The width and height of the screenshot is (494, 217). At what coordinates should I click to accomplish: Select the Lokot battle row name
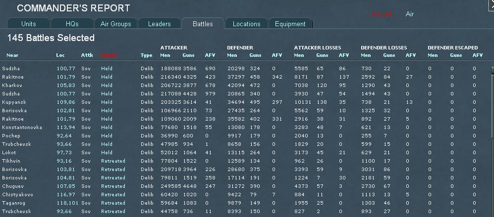click(x=9, y=153)
